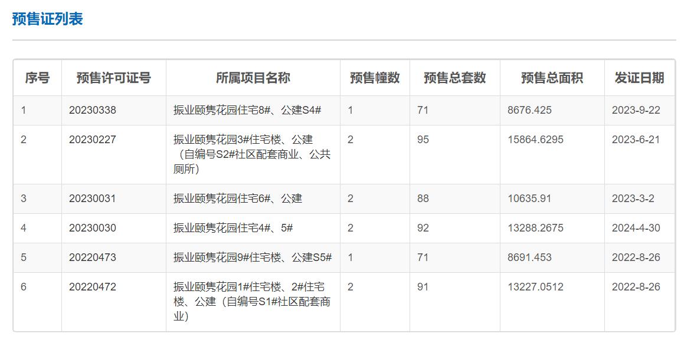This screenshot has width=681, height=337.
Task: Select permit number 20220473
Action: pos(93,257)
